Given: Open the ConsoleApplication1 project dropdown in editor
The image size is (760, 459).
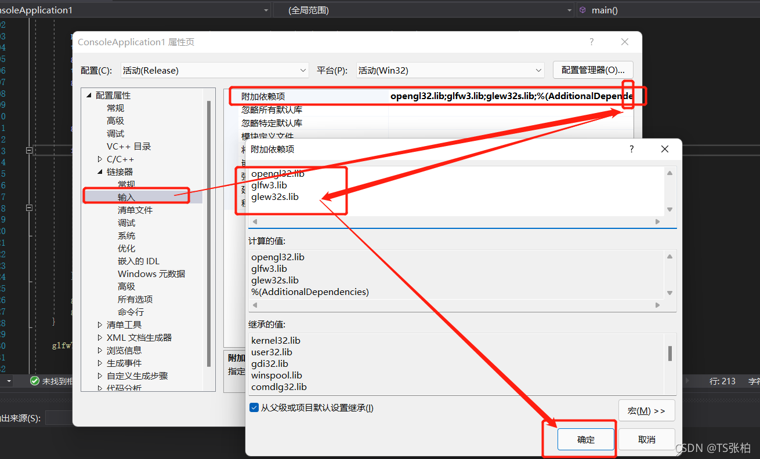Looking at the screenshot, I should pyautogui.click(x=136, y=10).
